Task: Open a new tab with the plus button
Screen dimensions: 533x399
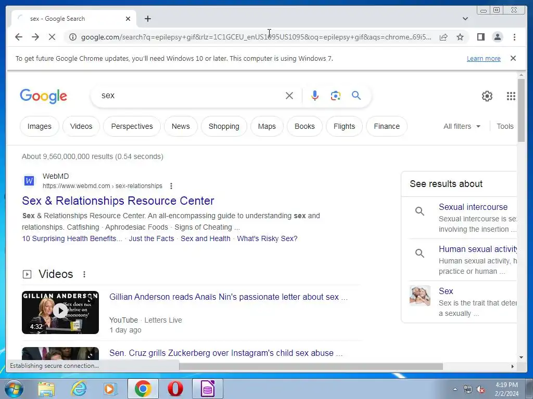Action: tap(147, 19)
